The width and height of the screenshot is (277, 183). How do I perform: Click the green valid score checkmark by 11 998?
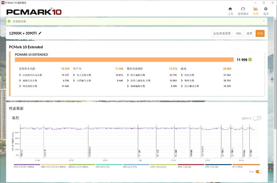250,59
